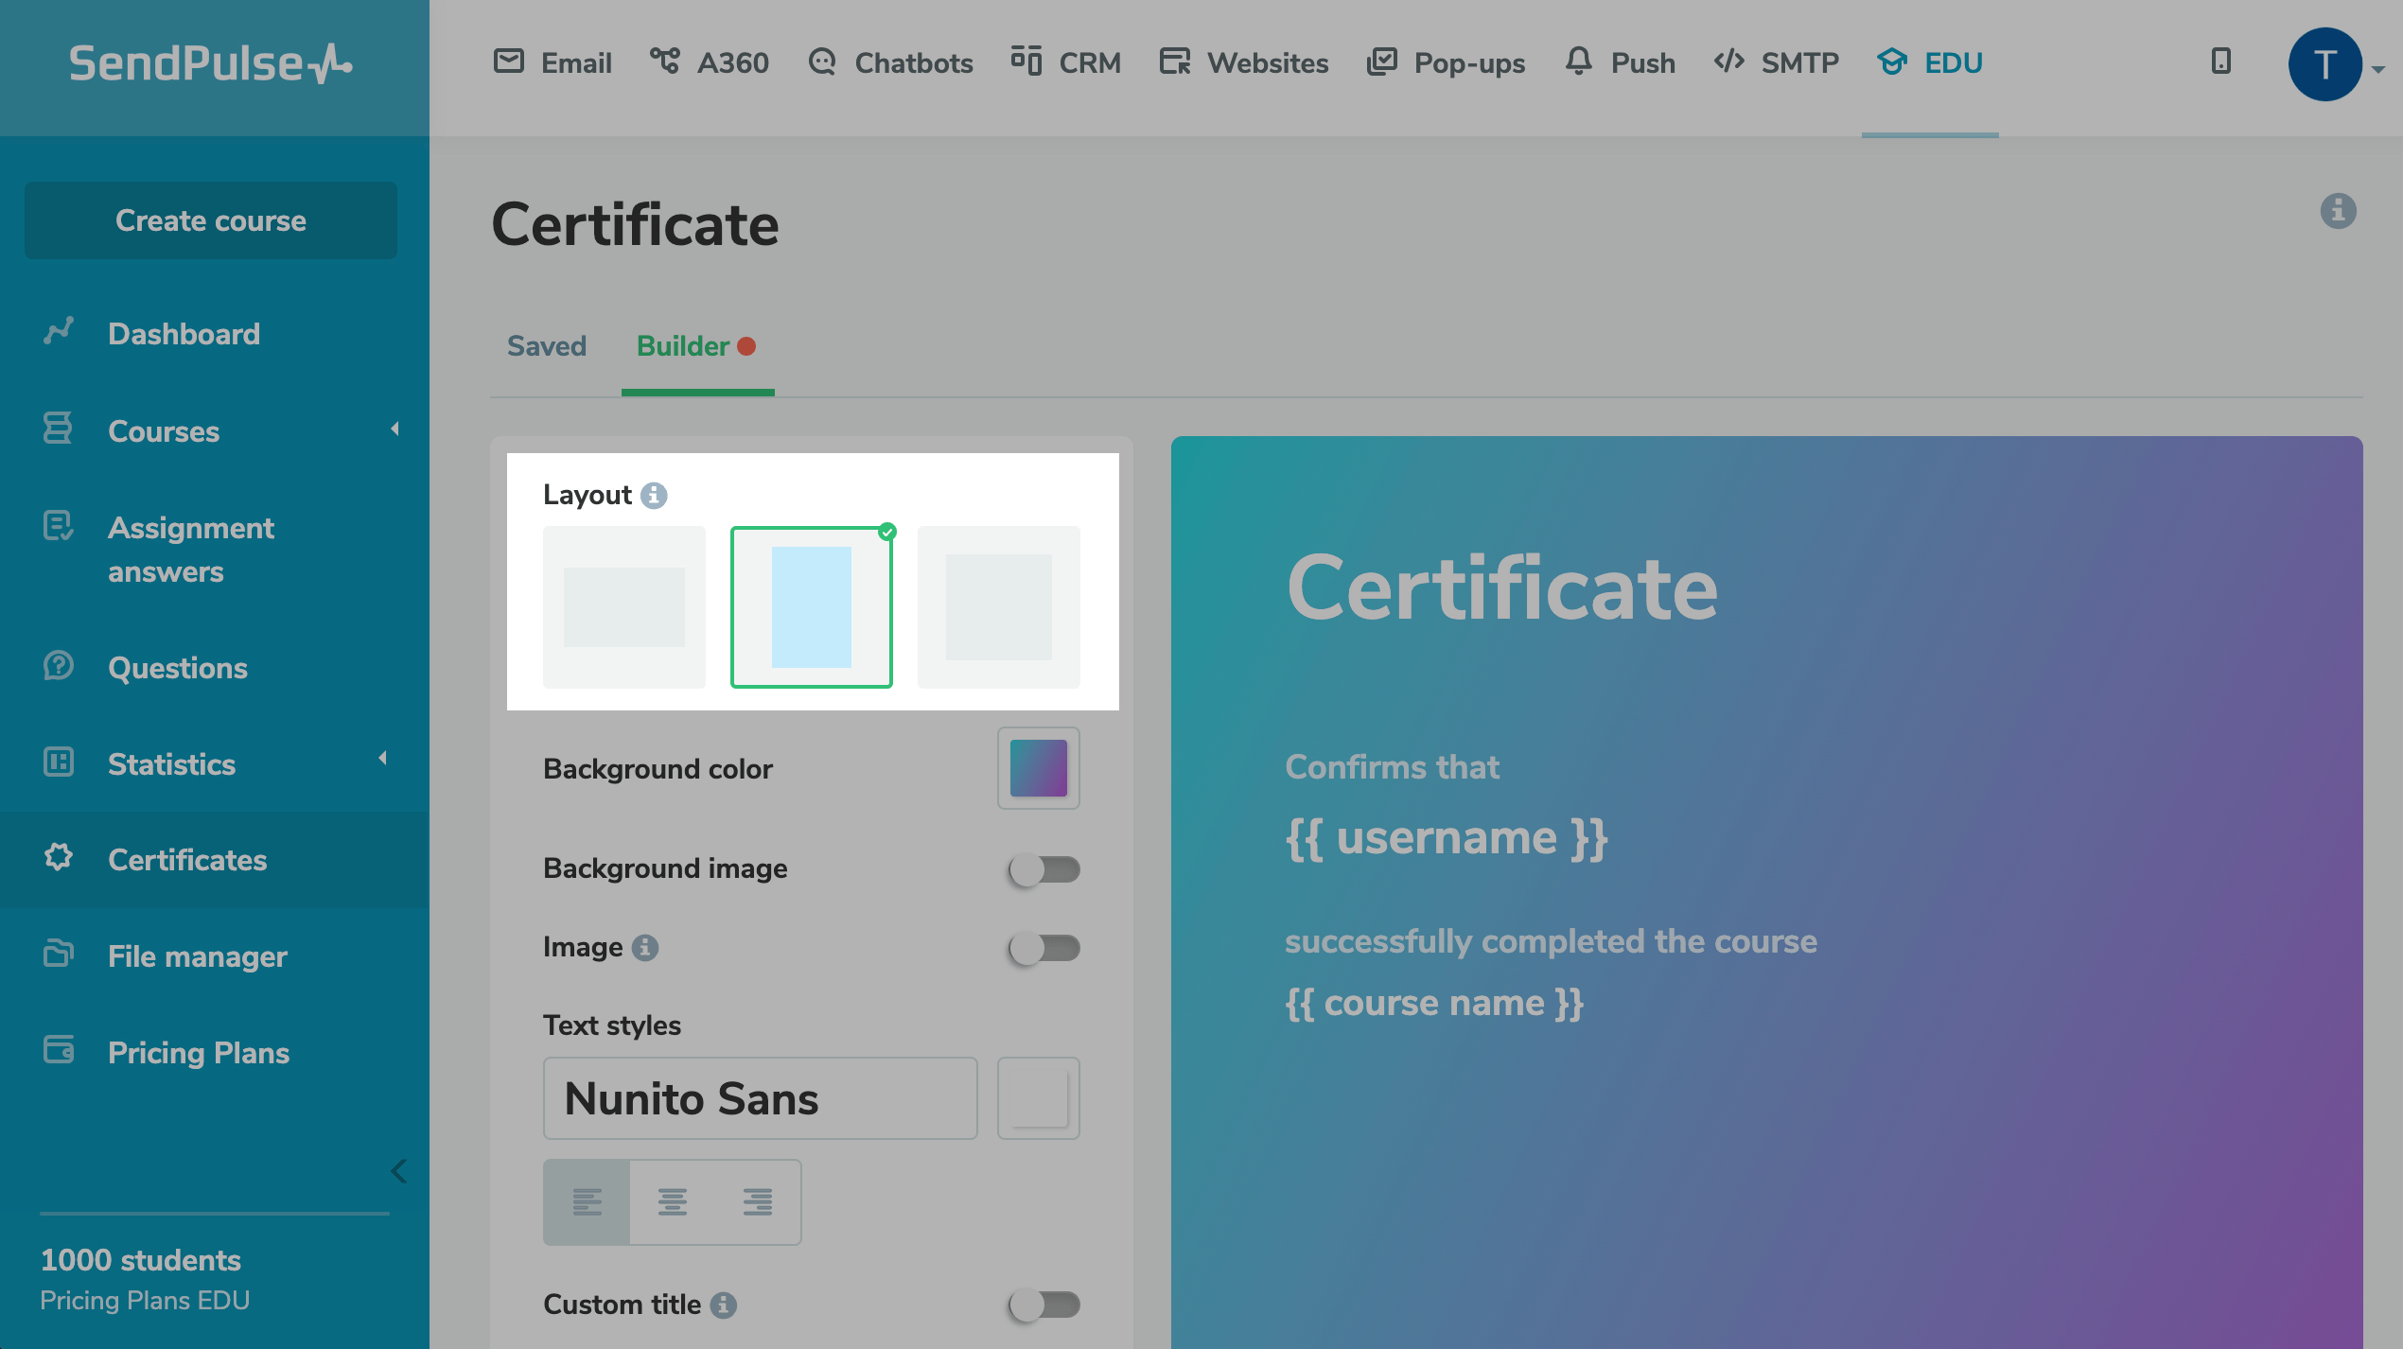This screenshot has width=2403, height=1349.
Task: Click the Layout info icon
Action: tap(654, 496)
